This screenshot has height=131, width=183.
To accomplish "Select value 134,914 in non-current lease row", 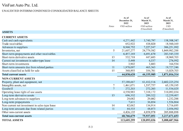I will pos(151,106).
